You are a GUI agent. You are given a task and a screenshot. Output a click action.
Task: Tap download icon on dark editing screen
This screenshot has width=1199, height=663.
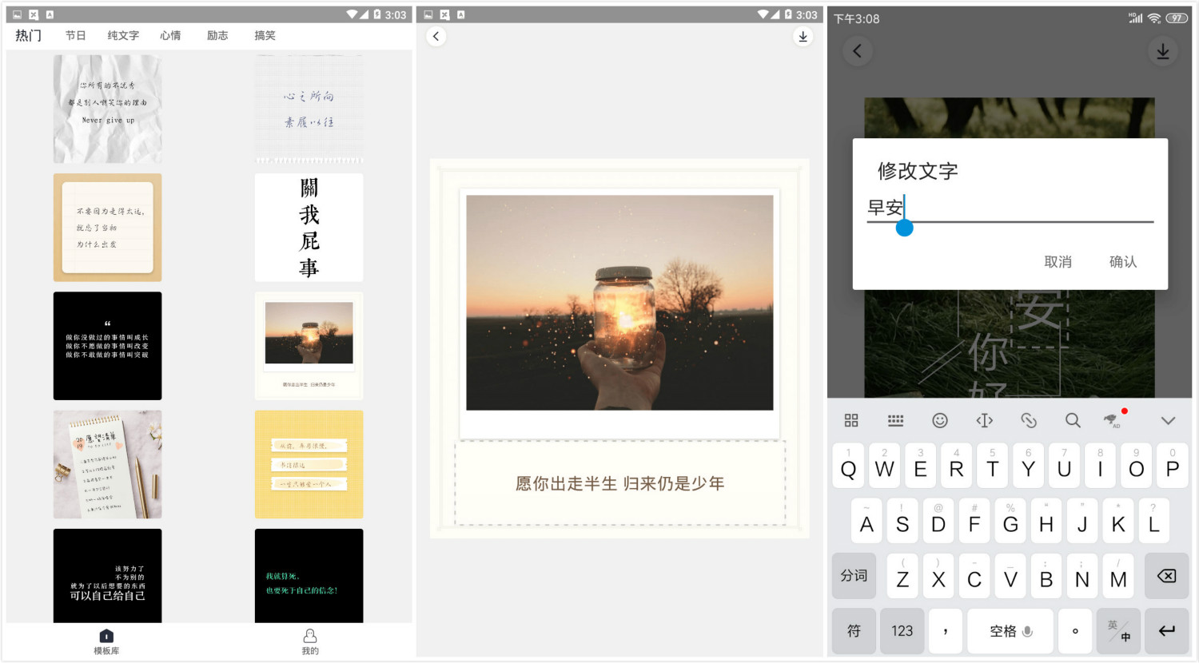[1163, 51]
